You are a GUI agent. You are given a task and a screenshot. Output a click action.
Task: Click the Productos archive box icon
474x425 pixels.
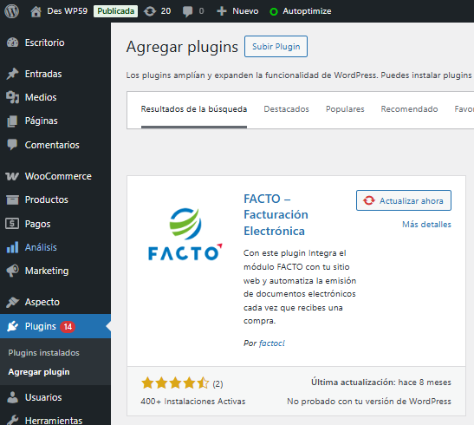pos(12,199)
